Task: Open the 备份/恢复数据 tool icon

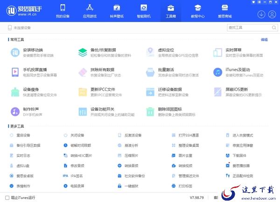Action: 83,52
